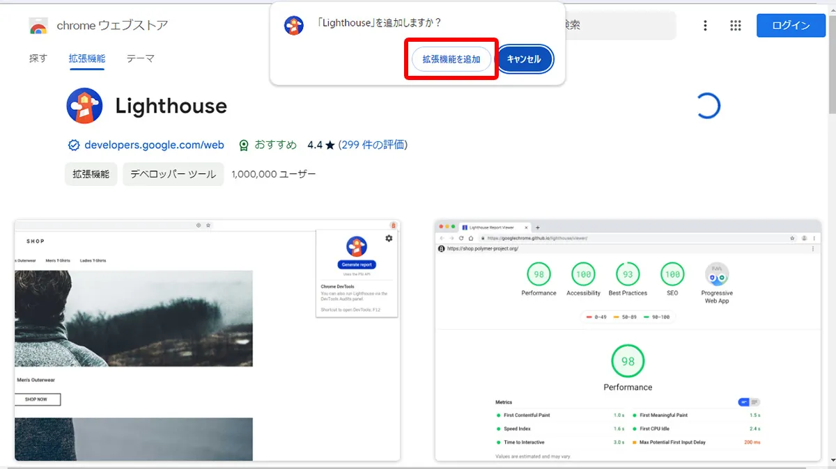
Task: Switch to the 探す tab
Action: [38, 58]
